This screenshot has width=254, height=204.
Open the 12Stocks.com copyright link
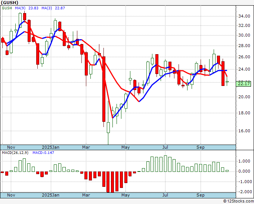238,201
